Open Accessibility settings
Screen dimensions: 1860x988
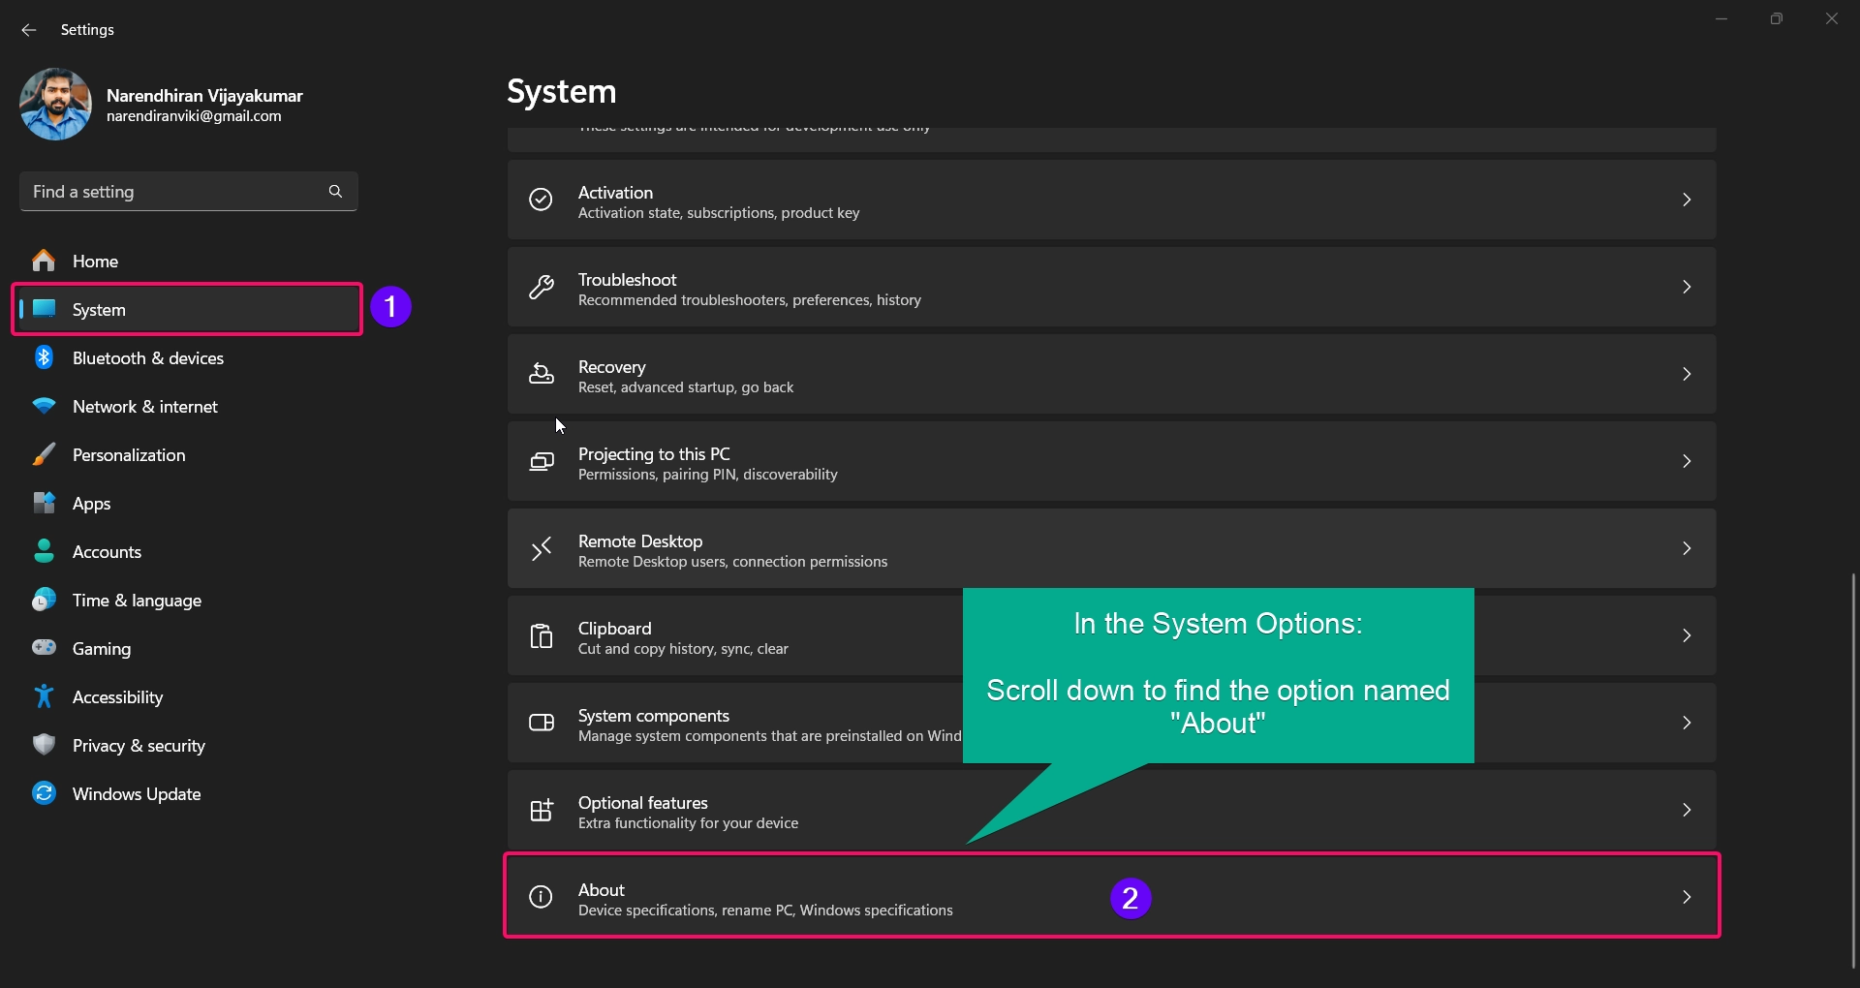coord(189,697)
